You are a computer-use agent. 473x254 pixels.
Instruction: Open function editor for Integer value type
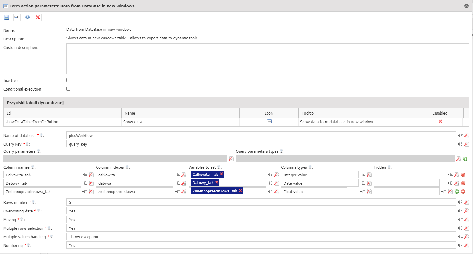[x=369, y=175]
